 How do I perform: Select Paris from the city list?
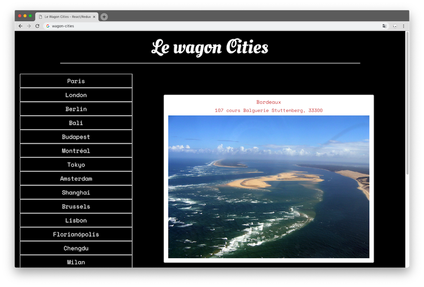[76, 81]
